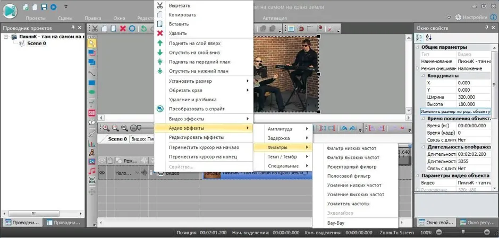Viewport: 499px width, 238px height.
Task: Toggle the eye visibility of the Видео layer
Action: [102, 173]
